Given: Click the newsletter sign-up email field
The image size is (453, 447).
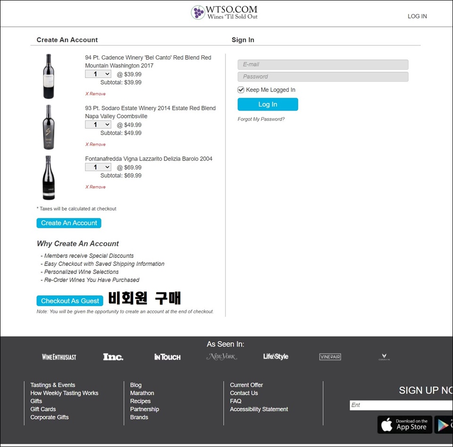Looking at the screenshot, I should [x=401, y=405].
